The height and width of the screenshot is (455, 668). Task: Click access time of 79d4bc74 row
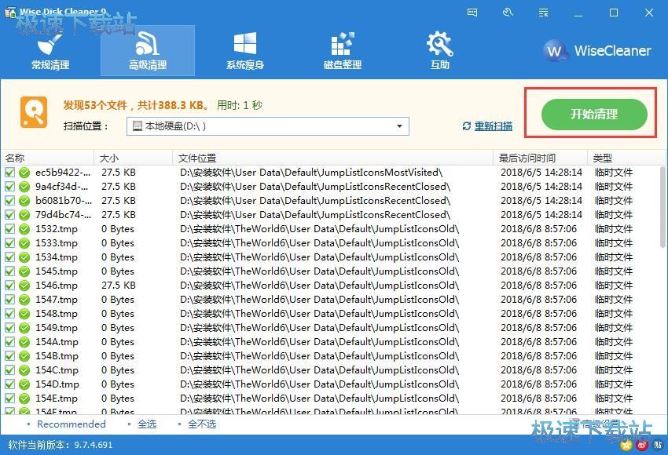coord(541,215)
